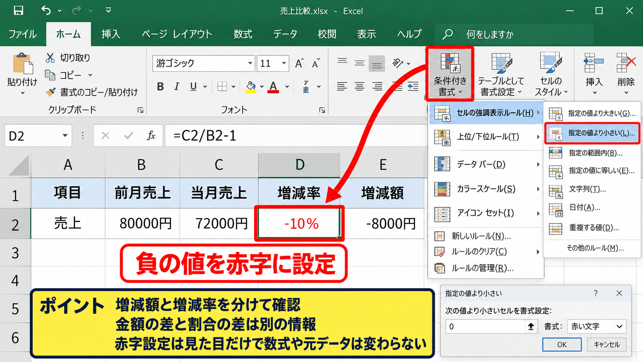Image resolution: width=643 pixels, height=362 pixels.
Task: Expand the Quick Access Toolbar customize arrow
Action: click(108, 10)
